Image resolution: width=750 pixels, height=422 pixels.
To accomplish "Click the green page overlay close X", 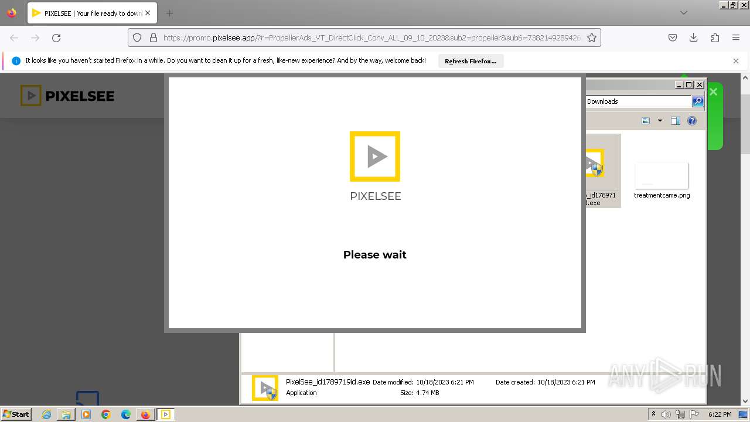I will point(713,91).
